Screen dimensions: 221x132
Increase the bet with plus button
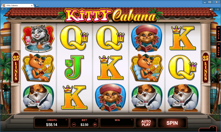tap(95, 125)
